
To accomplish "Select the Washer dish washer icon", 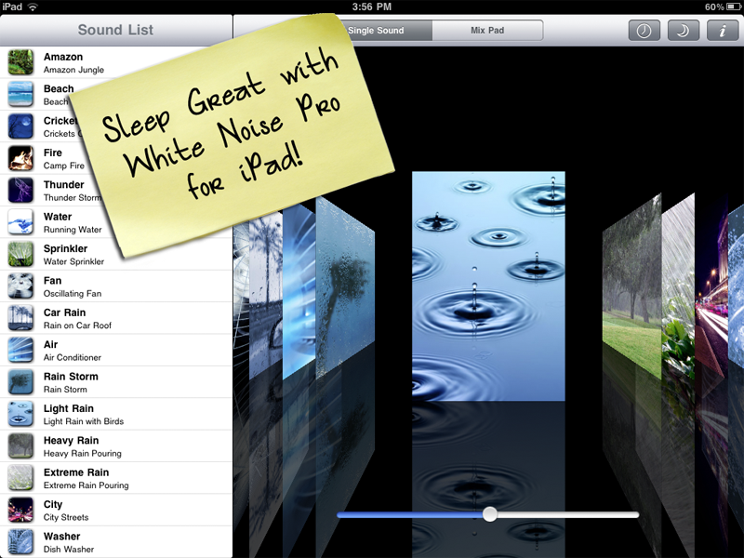I will point(20,542).
